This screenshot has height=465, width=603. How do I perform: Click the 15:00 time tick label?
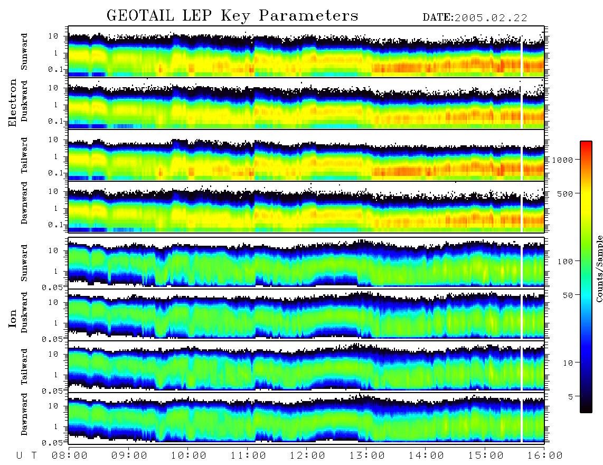click(x=486, y=455)
